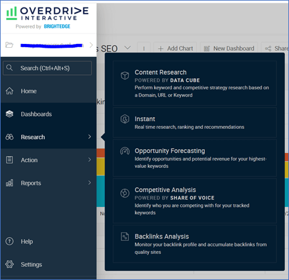Viewport: 289px width, 280px height.
Task: Open the Action menu item
Action: (48, 160)
